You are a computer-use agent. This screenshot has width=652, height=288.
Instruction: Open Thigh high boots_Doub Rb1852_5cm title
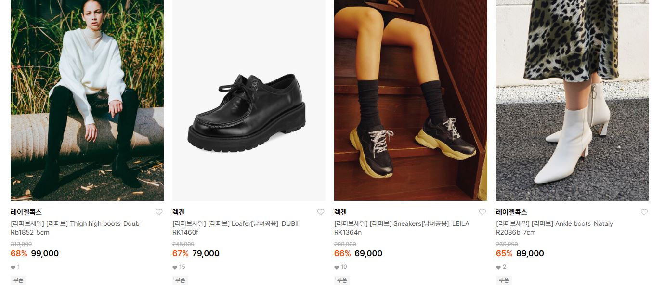click(x=75, y=228)
